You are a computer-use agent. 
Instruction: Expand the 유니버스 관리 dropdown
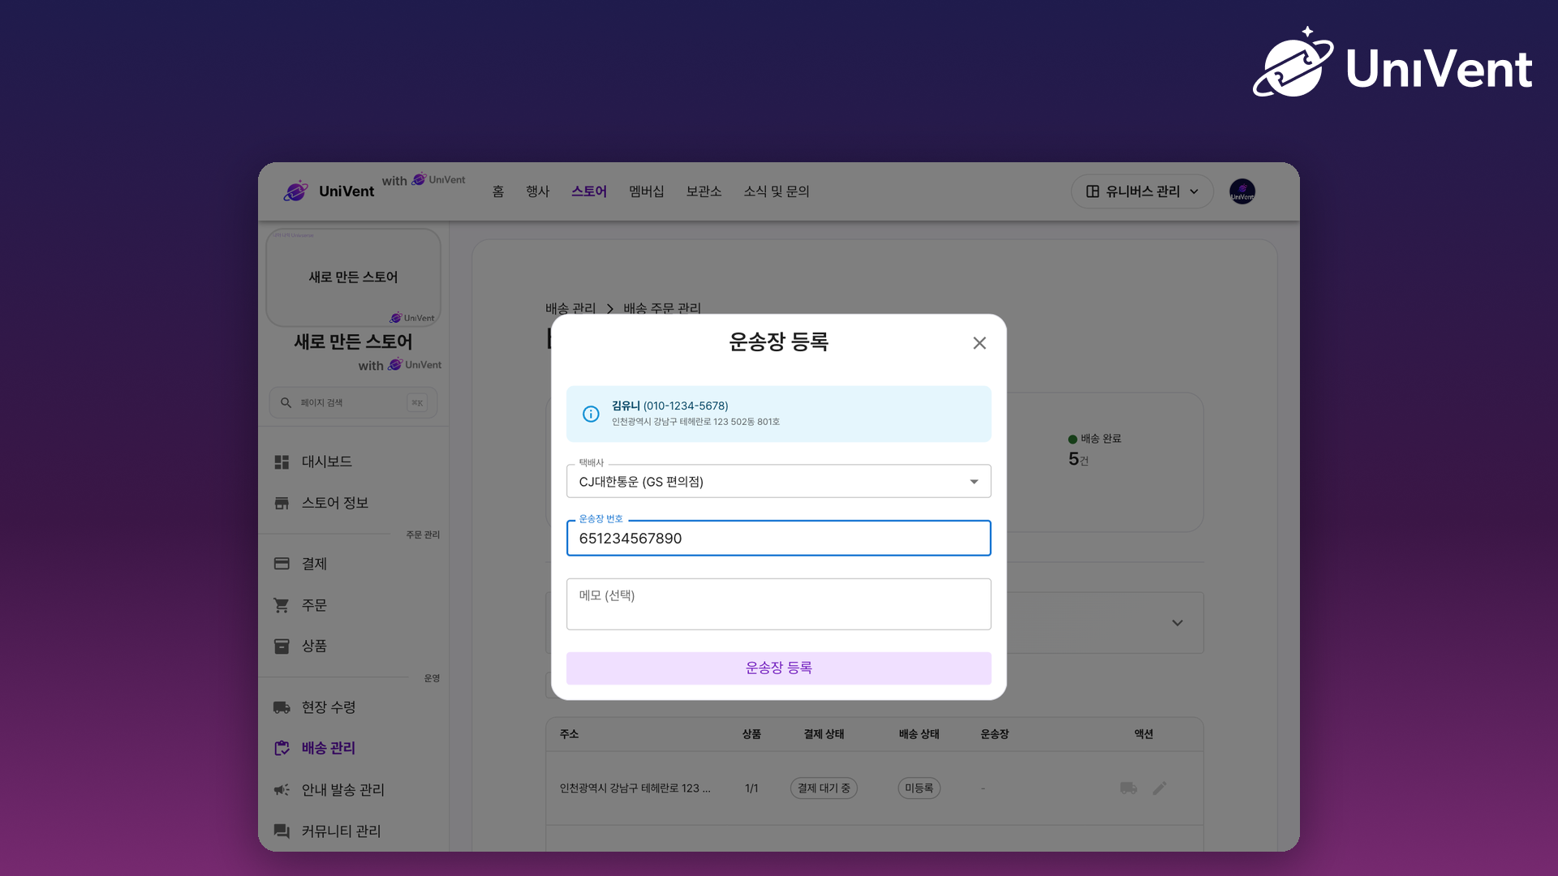pyautogui.click(x=1142, y=191)
